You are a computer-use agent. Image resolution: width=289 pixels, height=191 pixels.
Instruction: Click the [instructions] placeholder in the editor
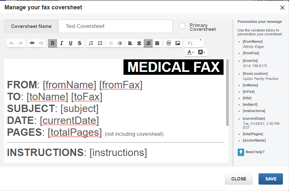tap(118, 152)
